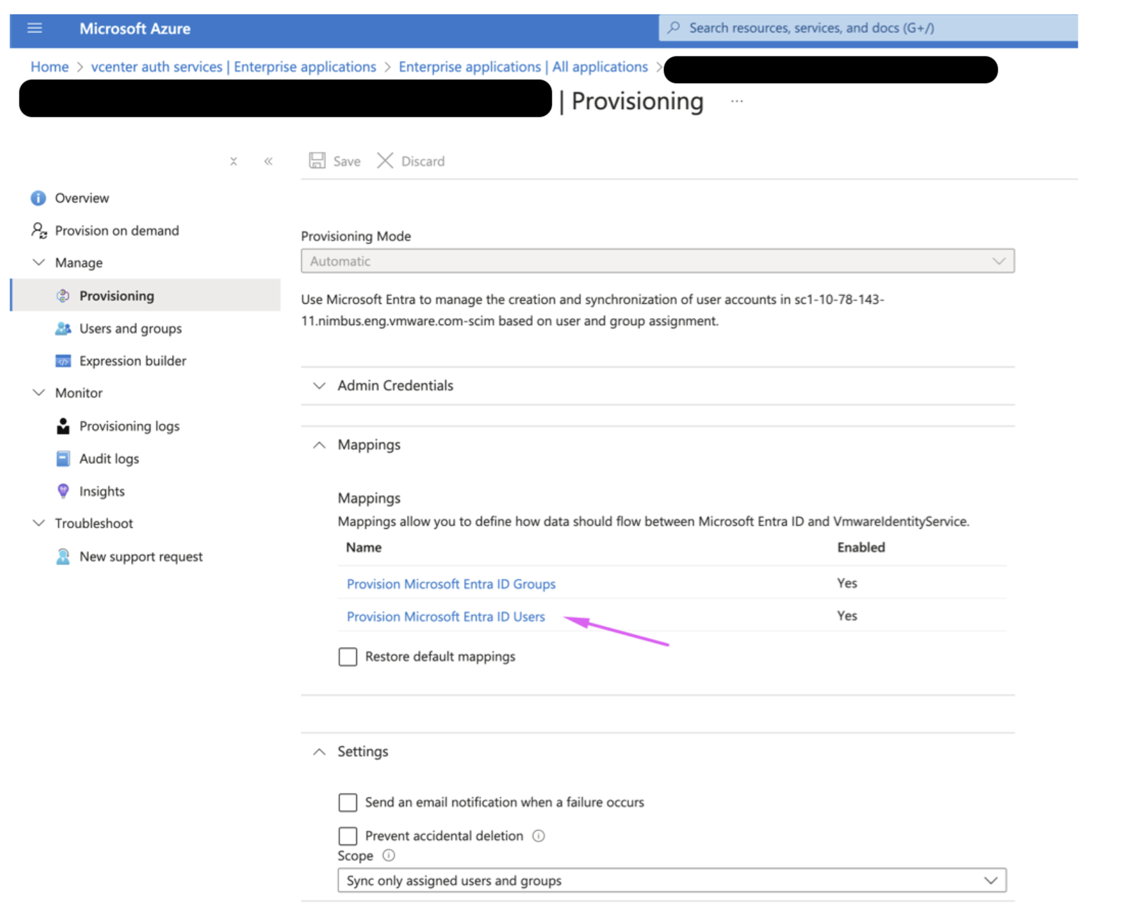Collapse the Mappings section
The width and height of the screenshot is (1136, 915).
click(319, 445)
